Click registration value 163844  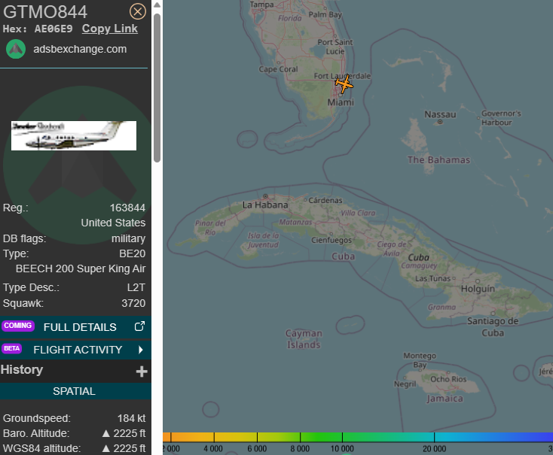coord(127,208)
